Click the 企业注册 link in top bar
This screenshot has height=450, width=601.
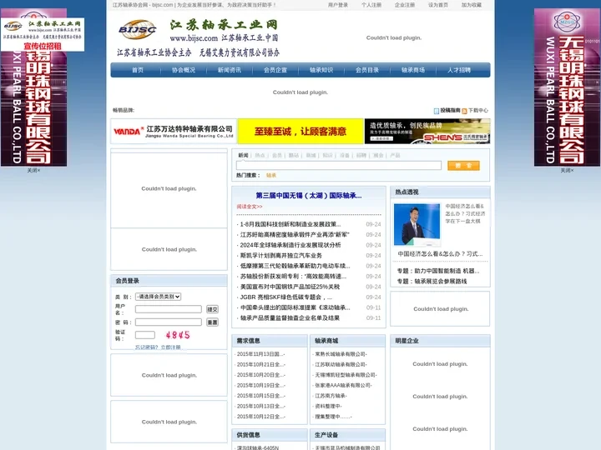[x=405, y=5]
